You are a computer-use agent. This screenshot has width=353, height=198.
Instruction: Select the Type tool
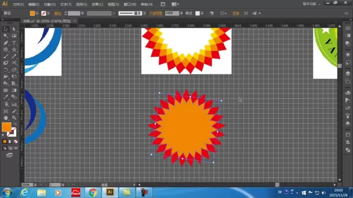pos(14,43)
